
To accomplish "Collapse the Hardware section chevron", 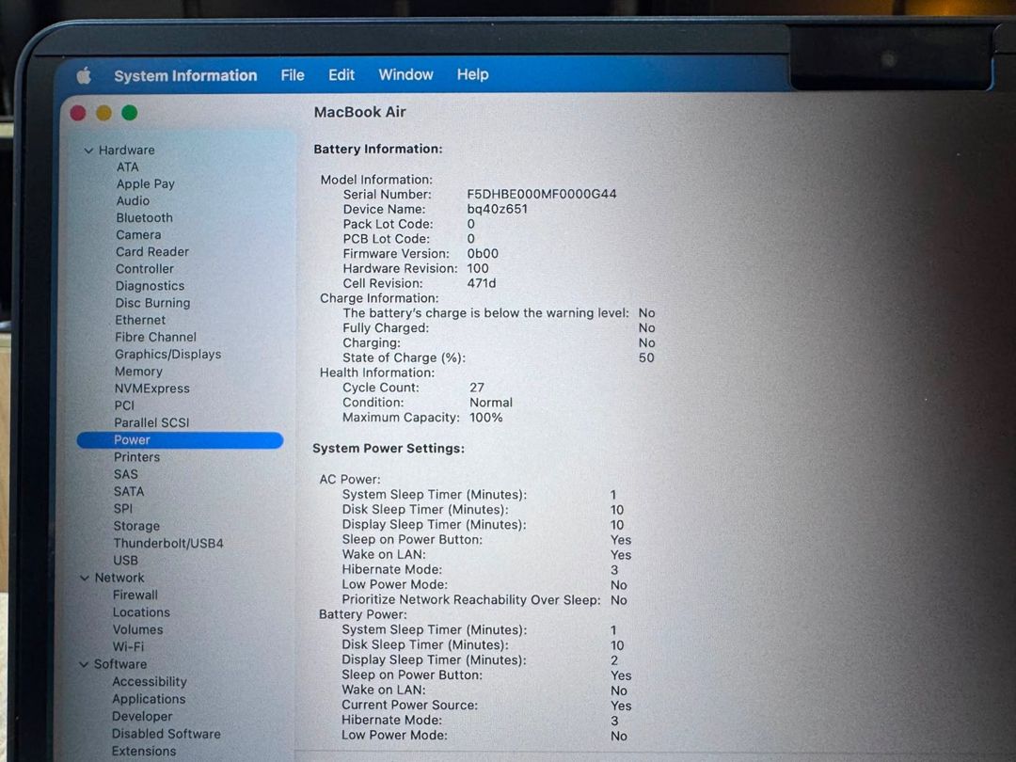I will pyautogui.click(x=88, y=151).
